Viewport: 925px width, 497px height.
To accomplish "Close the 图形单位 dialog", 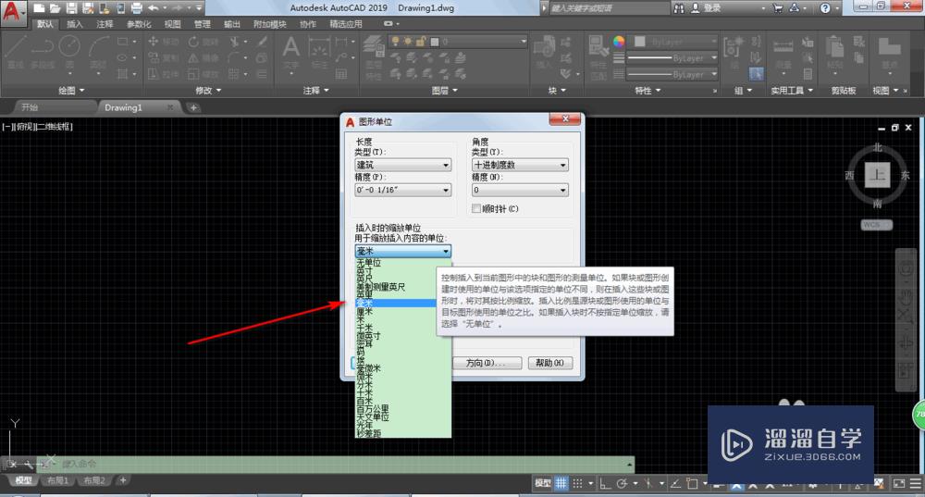I will [565, 119].
